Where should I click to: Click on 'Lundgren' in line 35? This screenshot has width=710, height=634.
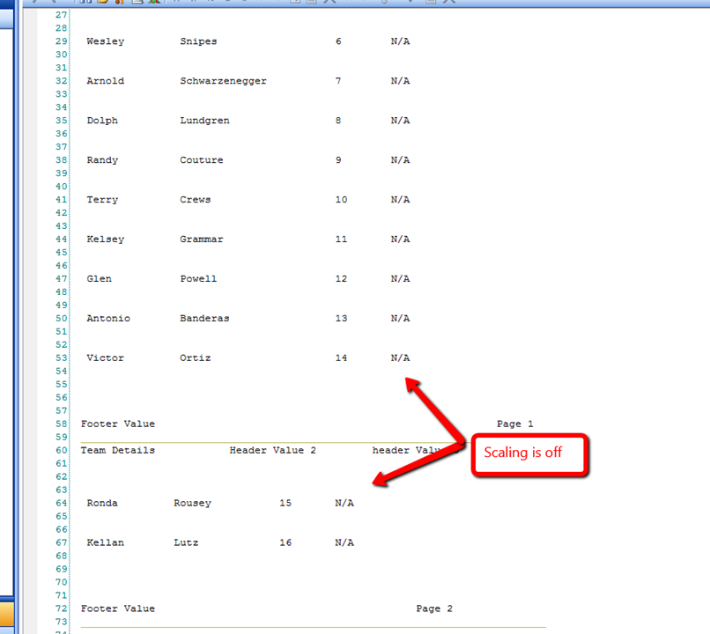(204, 121)
